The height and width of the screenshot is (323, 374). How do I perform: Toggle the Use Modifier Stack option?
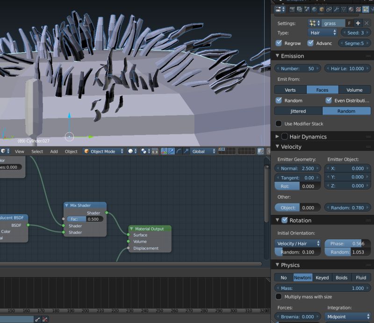tap(279, 123)
